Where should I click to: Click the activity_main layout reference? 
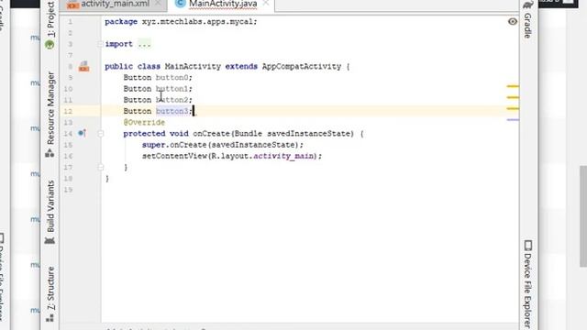[283, 156]
